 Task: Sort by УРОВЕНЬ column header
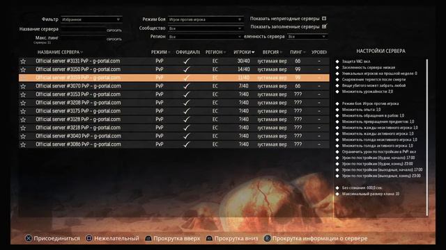coord(319,52)
